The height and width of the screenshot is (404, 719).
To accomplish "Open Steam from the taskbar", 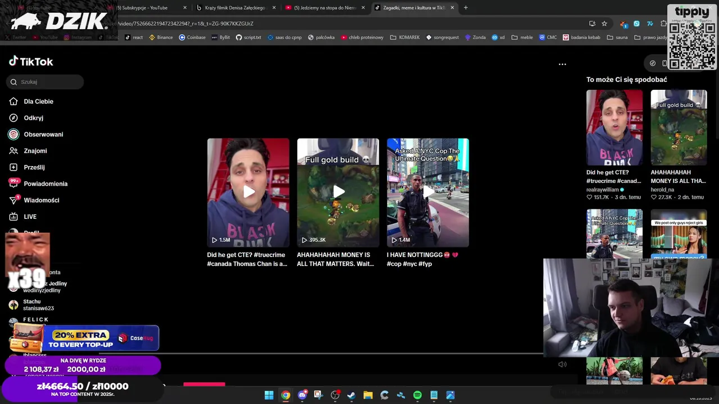I will [351, 396].
